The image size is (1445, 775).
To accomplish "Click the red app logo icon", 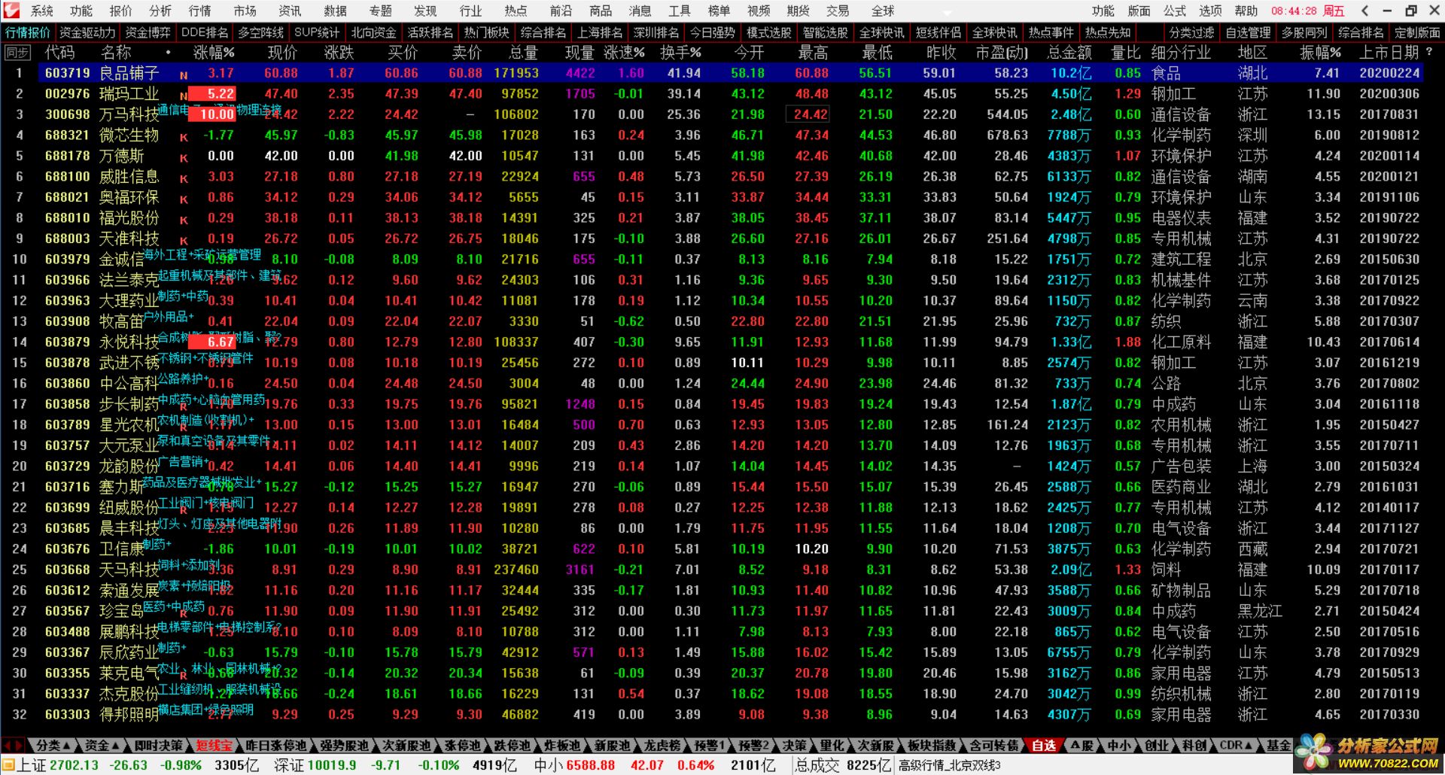I will (x=11, y=11).
